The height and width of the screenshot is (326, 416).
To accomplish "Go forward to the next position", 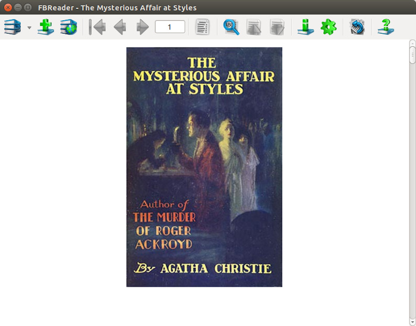I will click(x=143, y=27).
